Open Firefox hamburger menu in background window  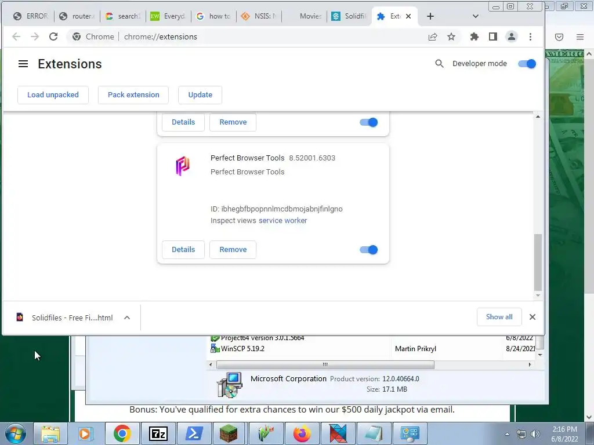(x=580, y=37)
